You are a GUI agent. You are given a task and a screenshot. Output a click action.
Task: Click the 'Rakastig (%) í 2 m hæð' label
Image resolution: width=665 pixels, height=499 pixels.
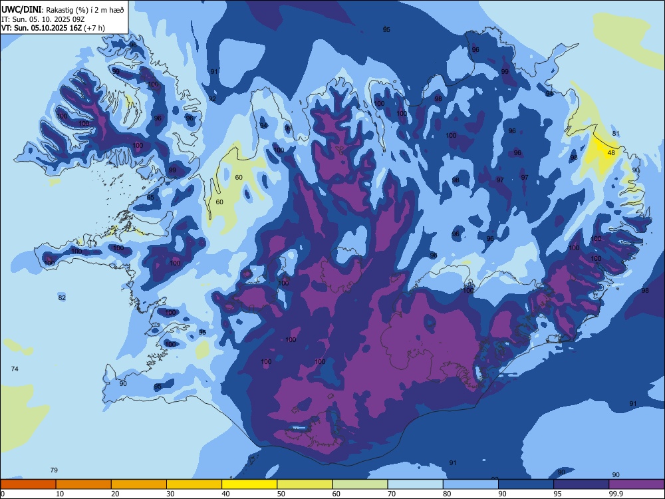click(x=85, y=10)
